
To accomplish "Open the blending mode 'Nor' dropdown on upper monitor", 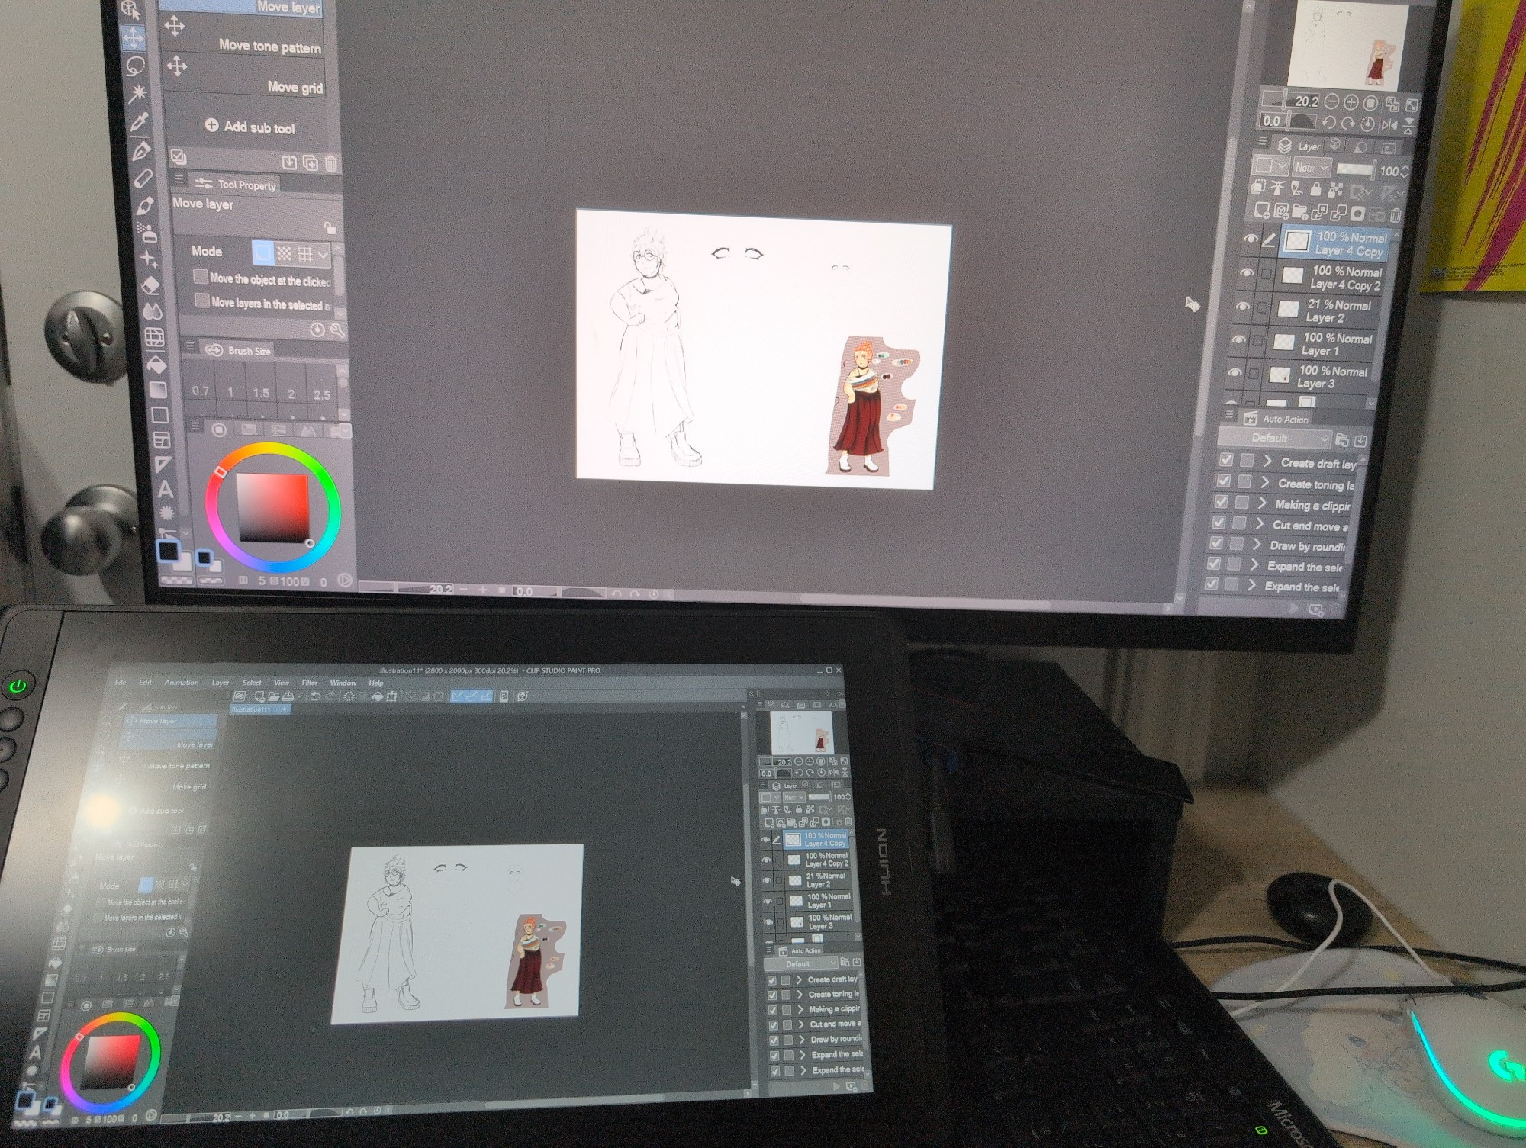I will tap(1312, 167).
